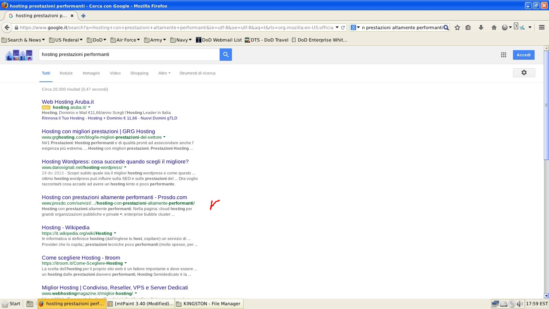549x309 pixels.
Task: Click the Google doodle logo
Action: click(x=19, y=55)
